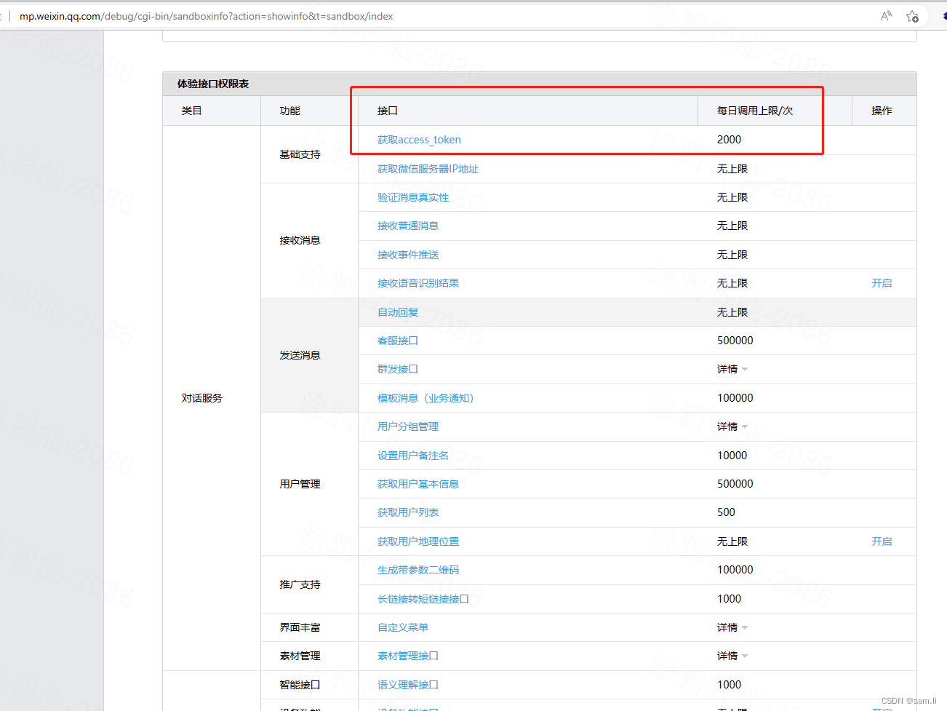This screenshot has width=947, height=711.
Task: Click the 功能 column header
Action: click(x=289, y=111)
